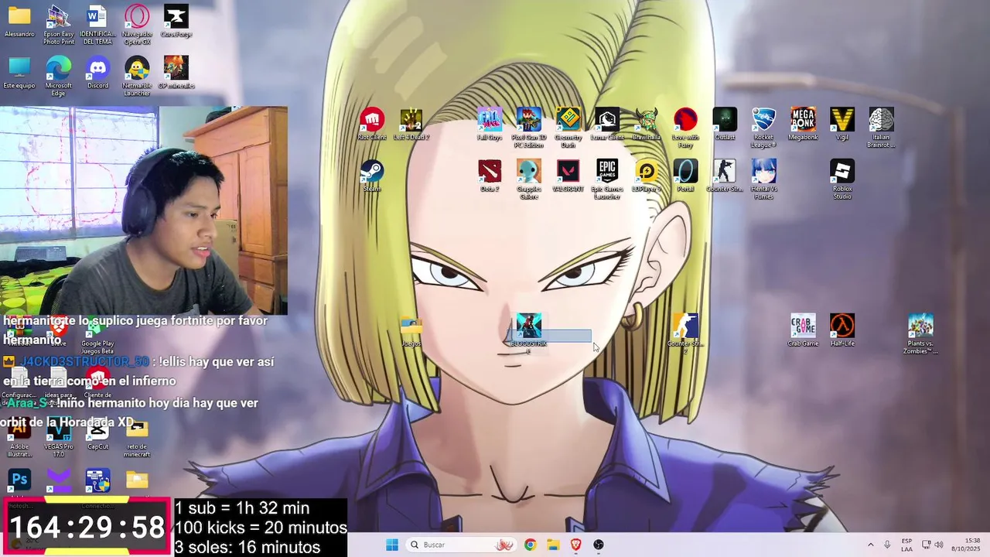Click the Buscar search box in taskbar

coord(462,545)
